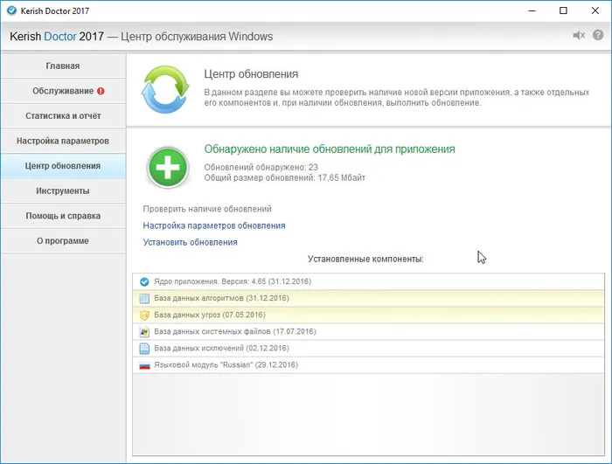Select row Ядро приложения. Версия: 4.65
This screenshot has width=612, height=464.
point(368,281)
